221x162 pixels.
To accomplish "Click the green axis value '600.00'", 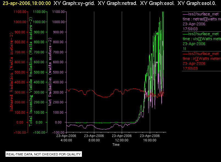I will click(x=39, y=62).
